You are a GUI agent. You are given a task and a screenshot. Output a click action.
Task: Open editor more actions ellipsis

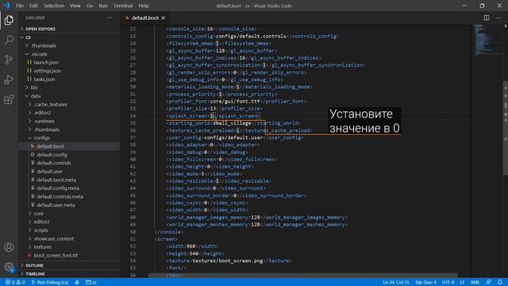[498, 17]
